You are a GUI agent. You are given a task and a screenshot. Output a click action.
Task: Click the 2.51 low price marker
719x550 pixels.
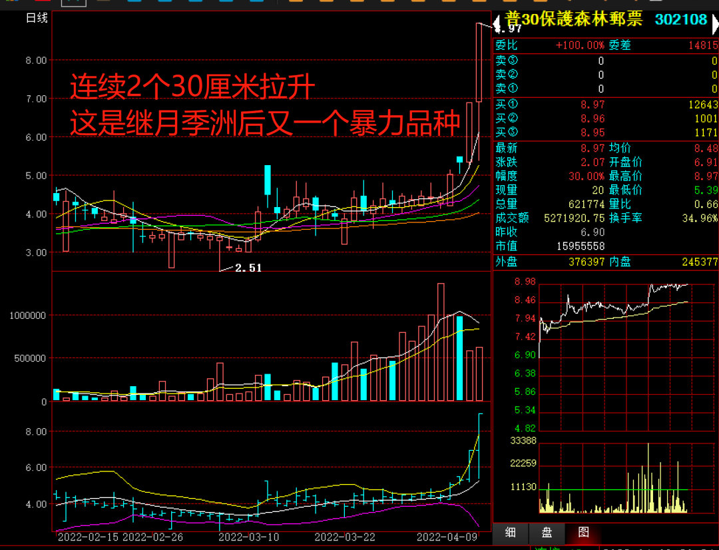pyautogui.click(x=248, y=268)
